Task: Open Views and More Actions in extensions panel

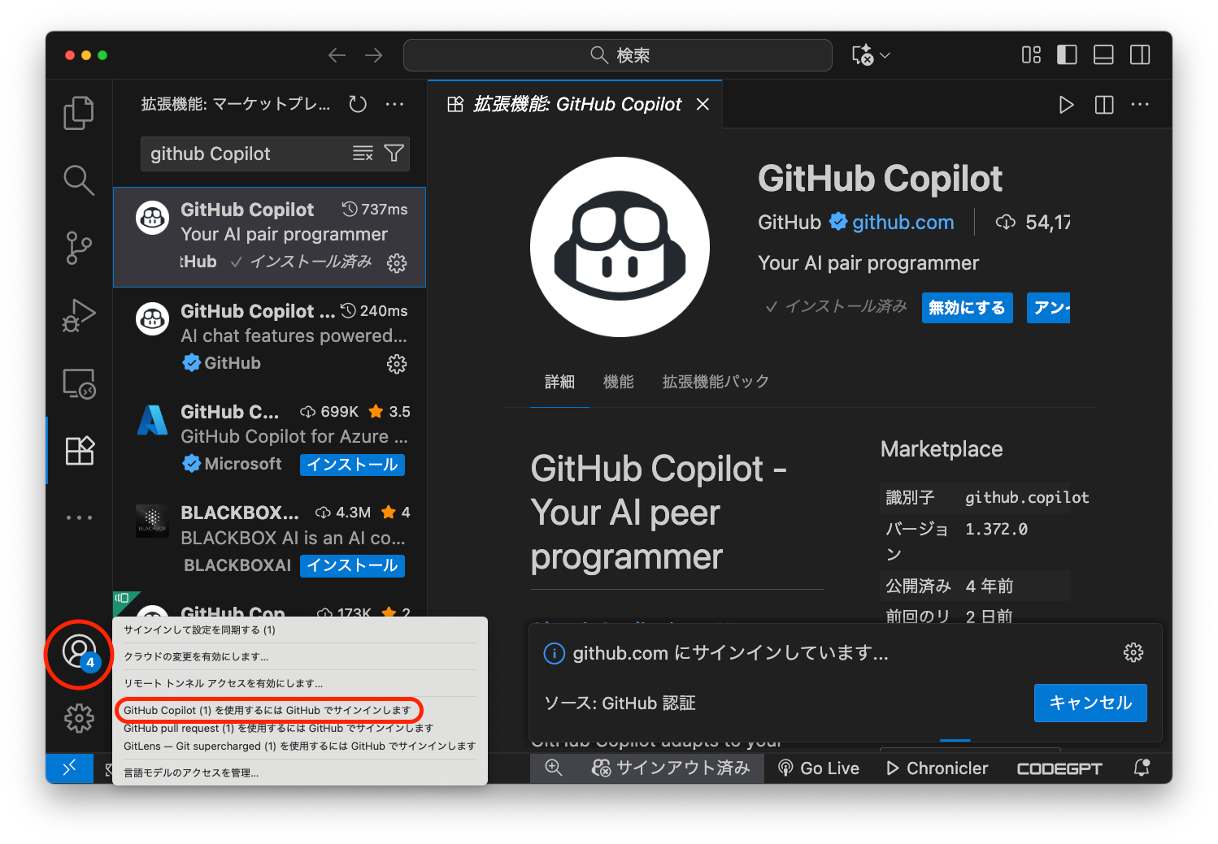Action: [394, 104]
